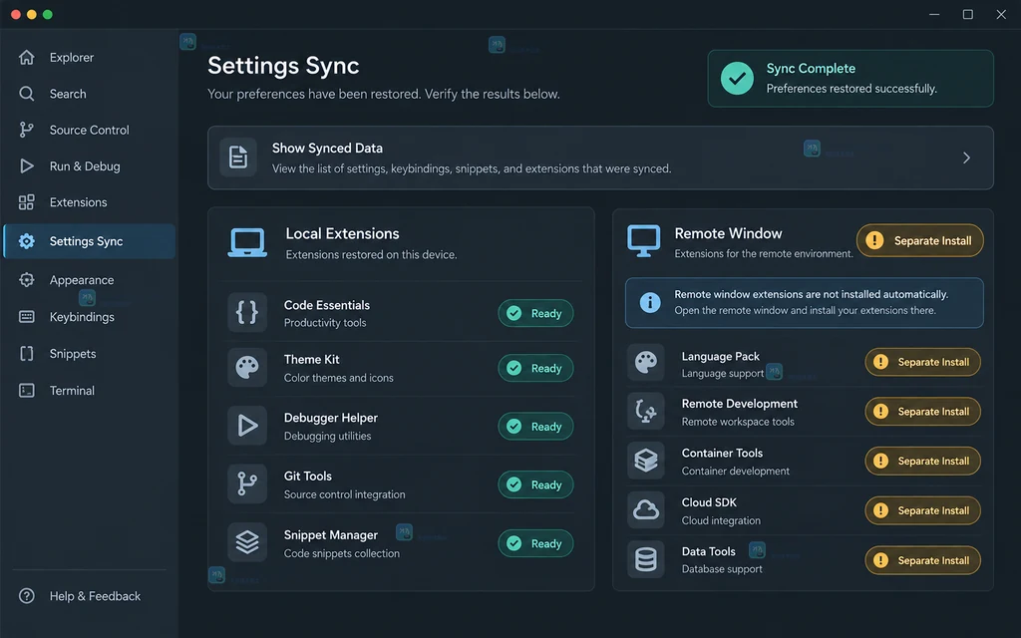
Task: Click "Color themes and icons" text
Action: pyautogui.click(x=339, y=378)
